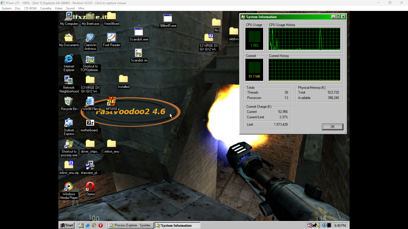Screen dimensions: 408x229
Task: Switch to the Process Explorer taskbar window
Action: coord(131,225)
